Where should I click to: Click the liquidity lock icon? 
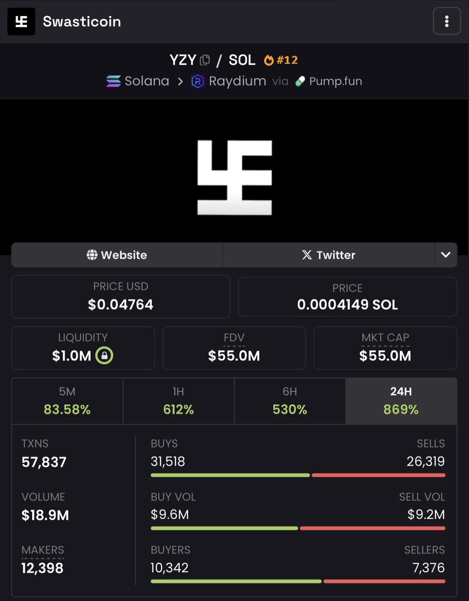[105, 356]
